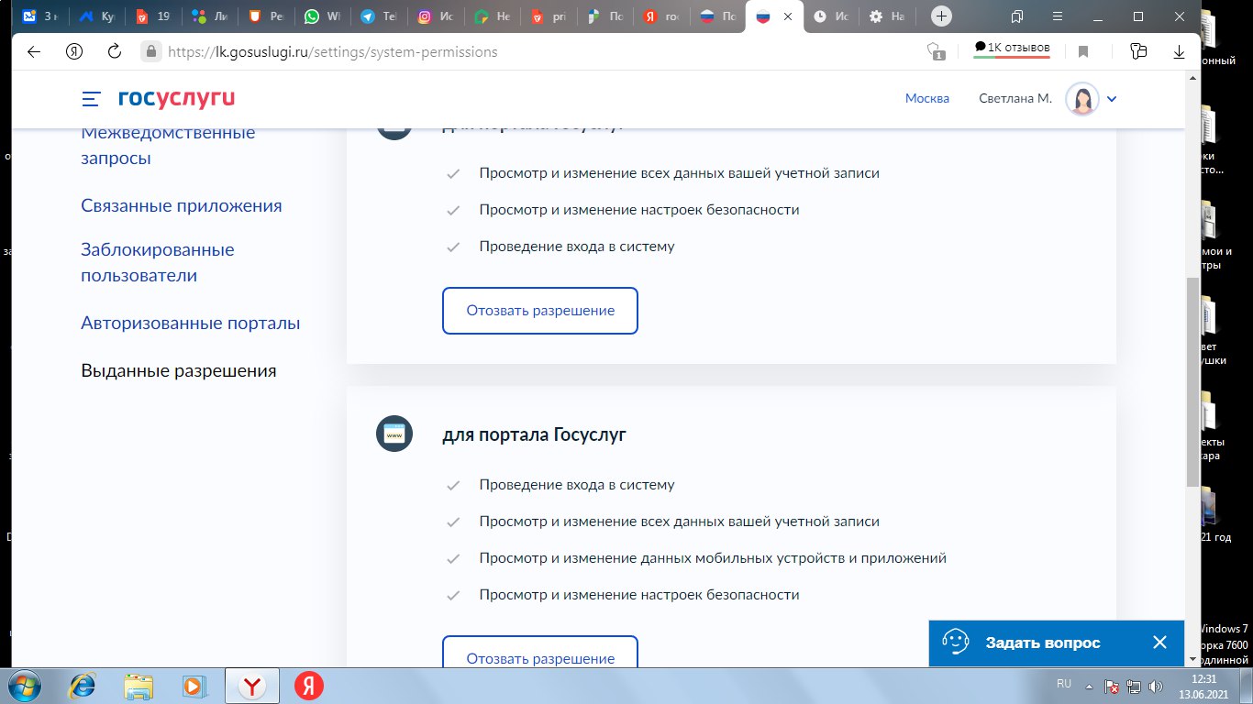Screen dimensions: 1253x704
Task: Open the volume tray icon
Action: (x=1154, y=686)
